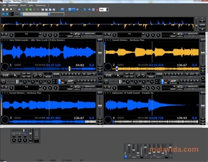The width and height of the screenshot is (208, 162).
Task: Click the first green circular toolbar icon
Action: (x=27, y=9)
